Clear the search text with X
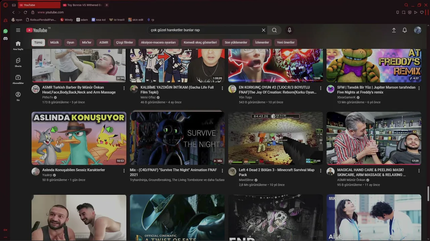 click(264, 30)
